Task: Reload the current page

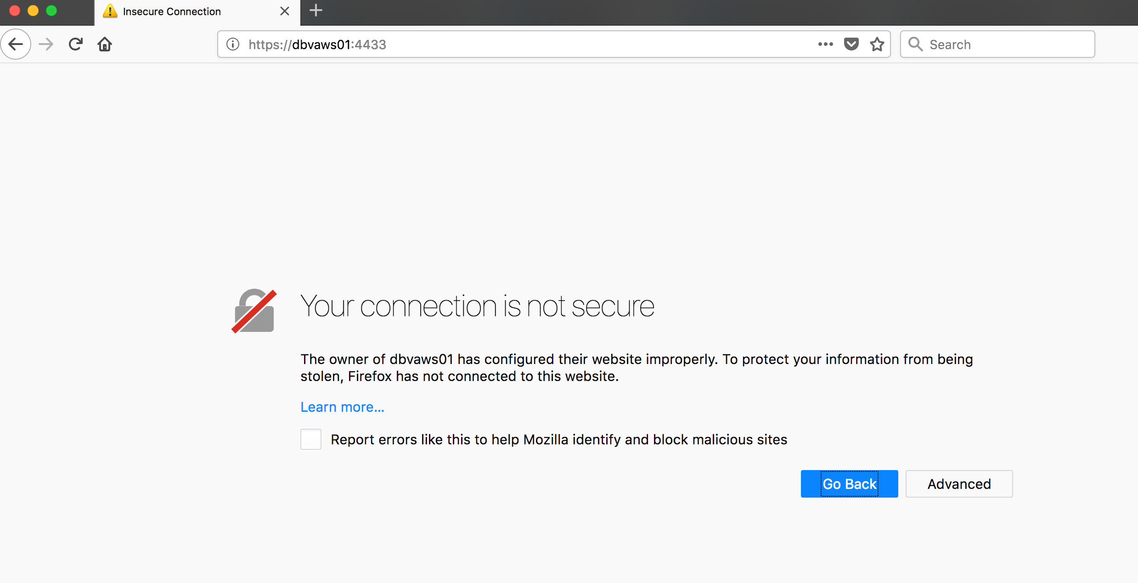Action: (75, 44)
